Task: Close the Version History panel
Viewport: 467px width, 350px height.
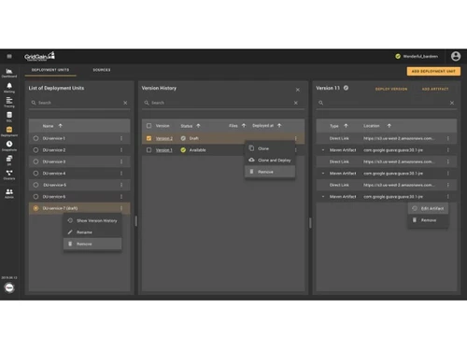Action: tap(298, 90)
